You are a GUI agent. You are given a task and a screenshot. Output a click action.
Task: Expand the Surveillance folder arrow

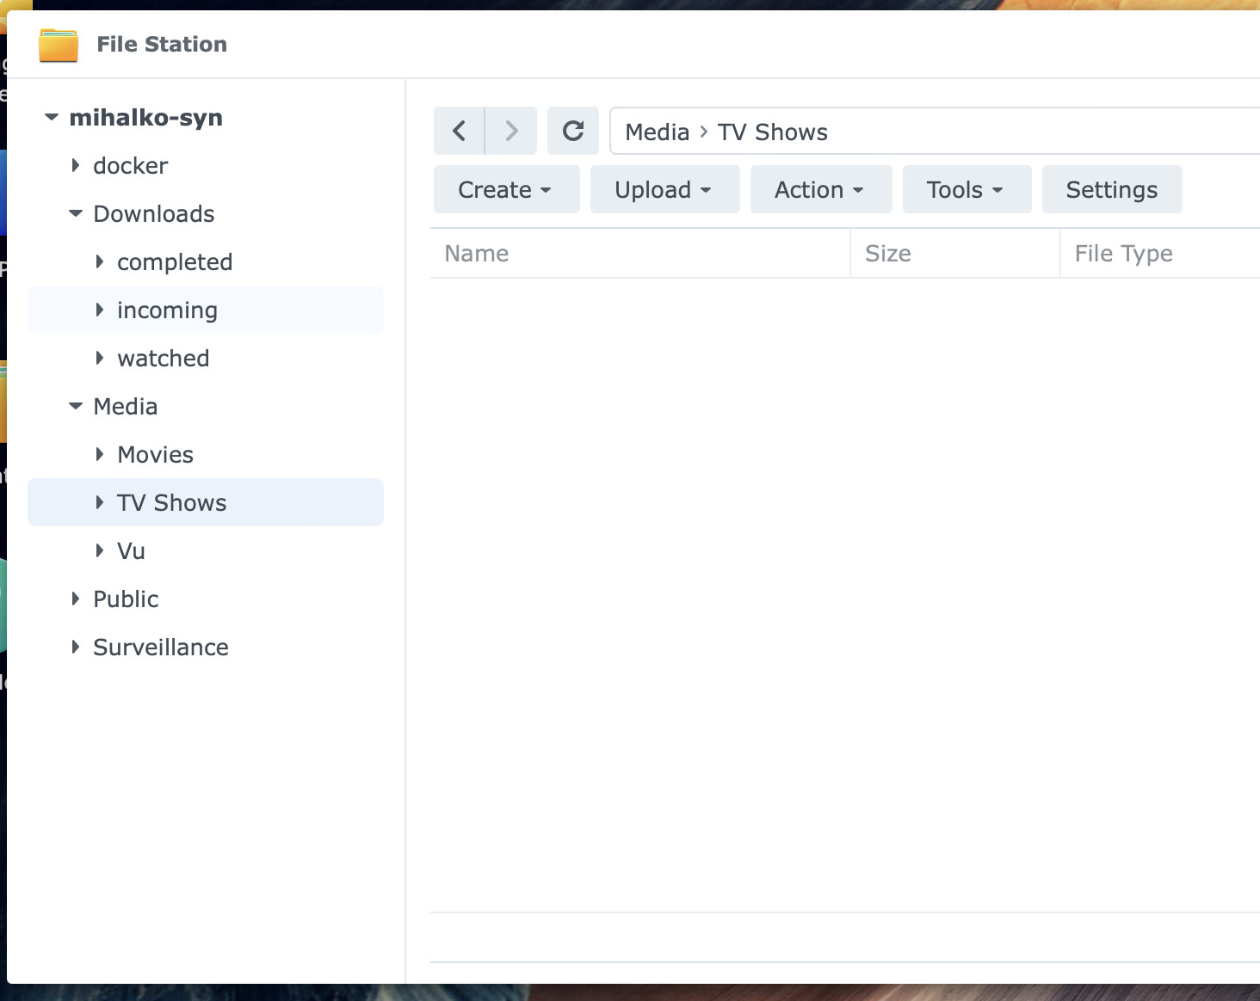[76, 647]
